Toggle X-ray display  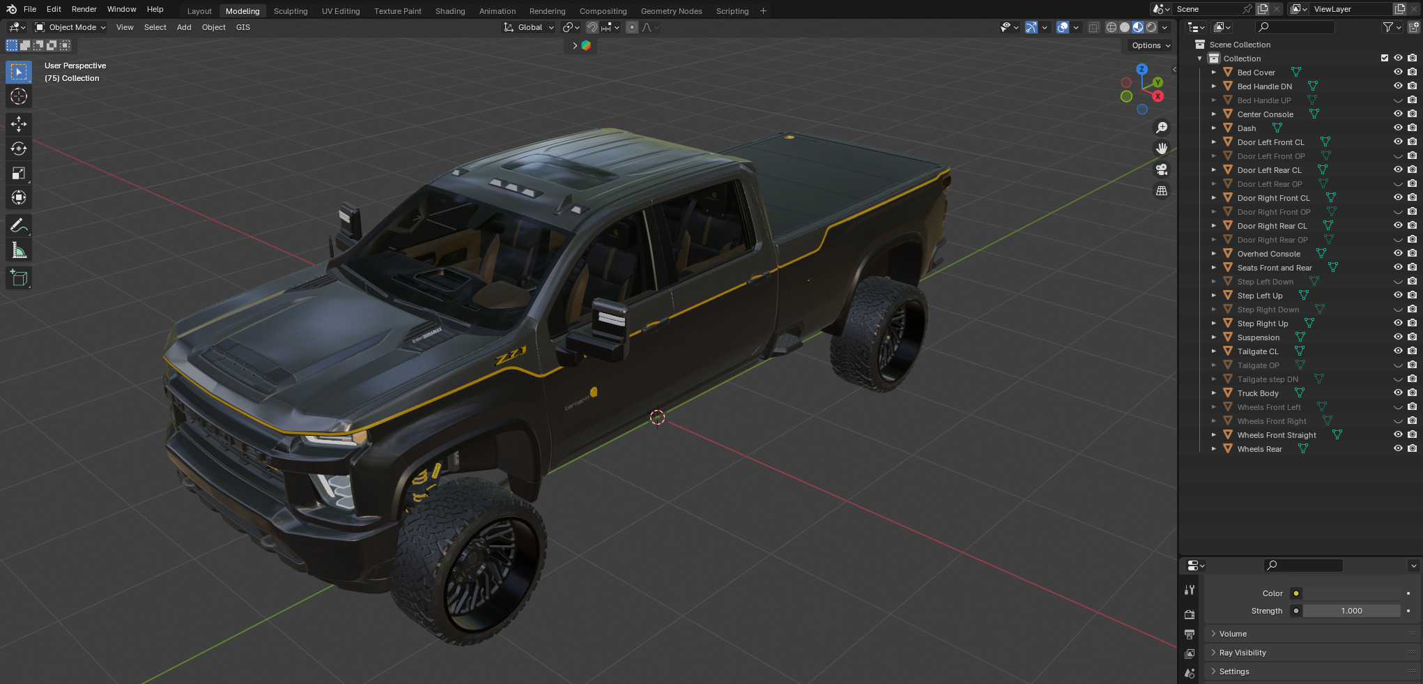tap(1093, 27)
